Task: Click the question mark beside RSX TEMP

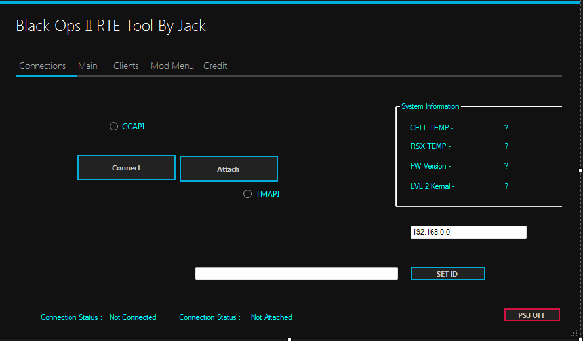Action: (x=506, y=146)
